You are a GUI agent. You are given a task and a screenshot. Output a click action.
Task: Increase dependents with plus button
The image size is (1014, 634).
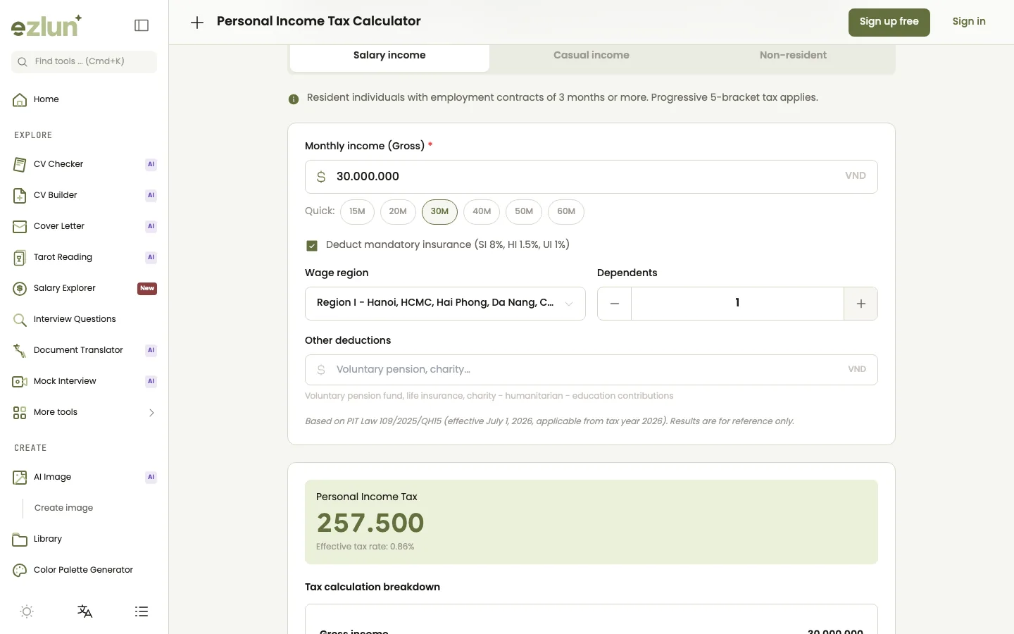click(860, 304)
